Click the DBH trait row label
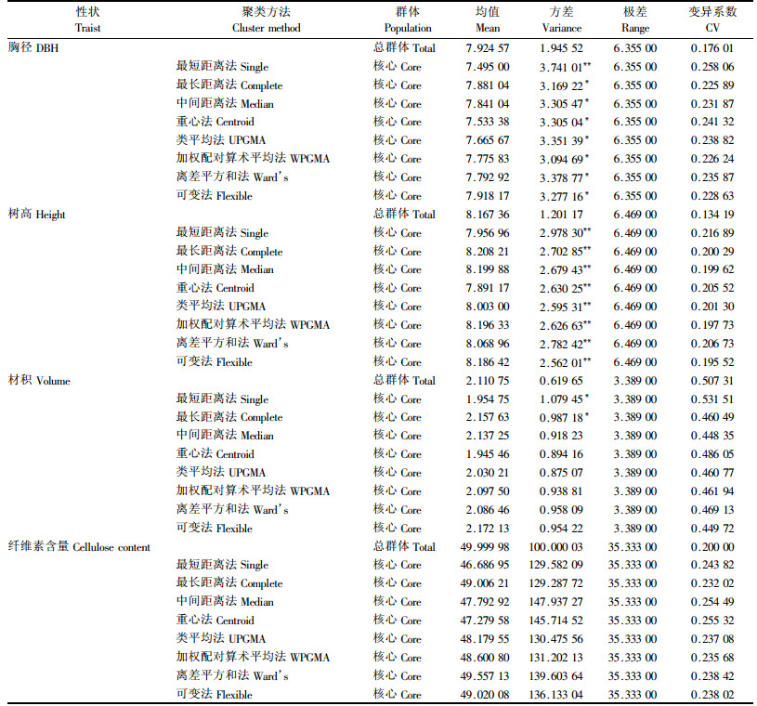Viewport: 757px width, 706px height. [x=33, y=47]
